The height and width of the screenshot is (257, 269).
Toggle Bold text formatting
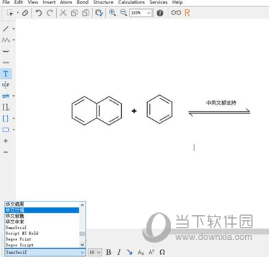click(x=109, y=252)
